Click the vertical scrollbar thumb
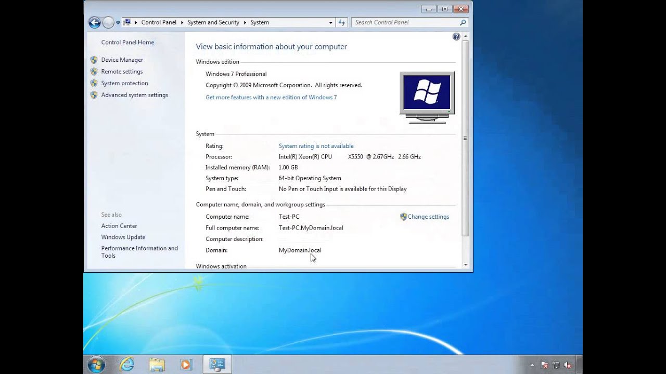Screen dimensions: 666x374 [x=465, y=138]
